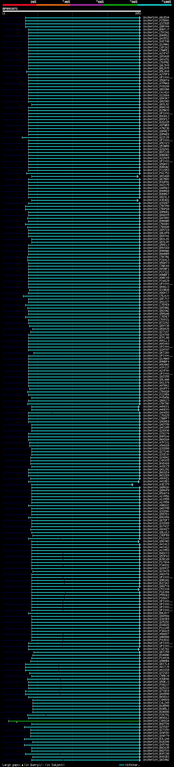Open hit UniRef100_Q3I5Q5

tap(156, 23)
